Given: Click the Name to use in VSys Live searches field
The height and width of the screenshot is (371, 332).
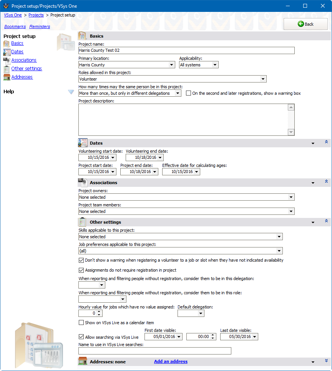Looking at the screenshot, I should pyautogui.click(x=154, y=351).
